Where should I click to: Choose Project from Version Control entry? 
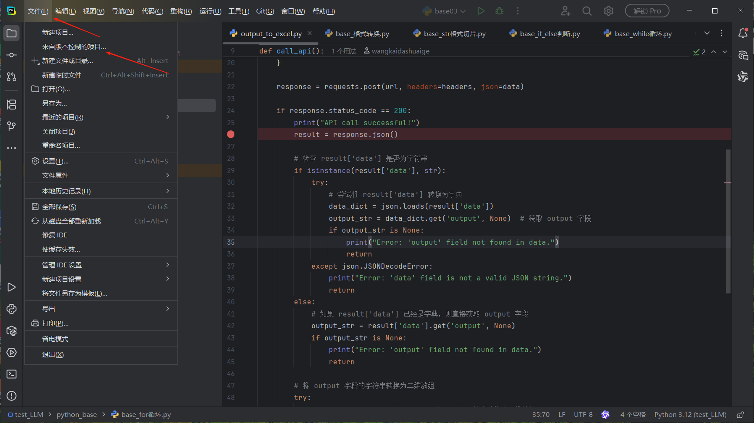[x=101, y=47]
